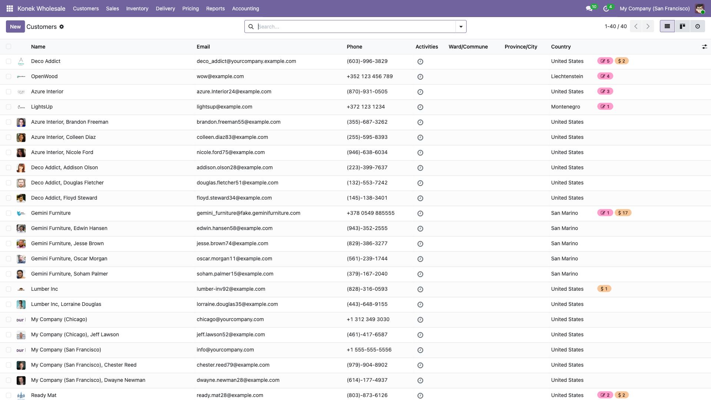Click the gear icon next to Customers
Screen dimensions: 711x400
click(62, 27)
